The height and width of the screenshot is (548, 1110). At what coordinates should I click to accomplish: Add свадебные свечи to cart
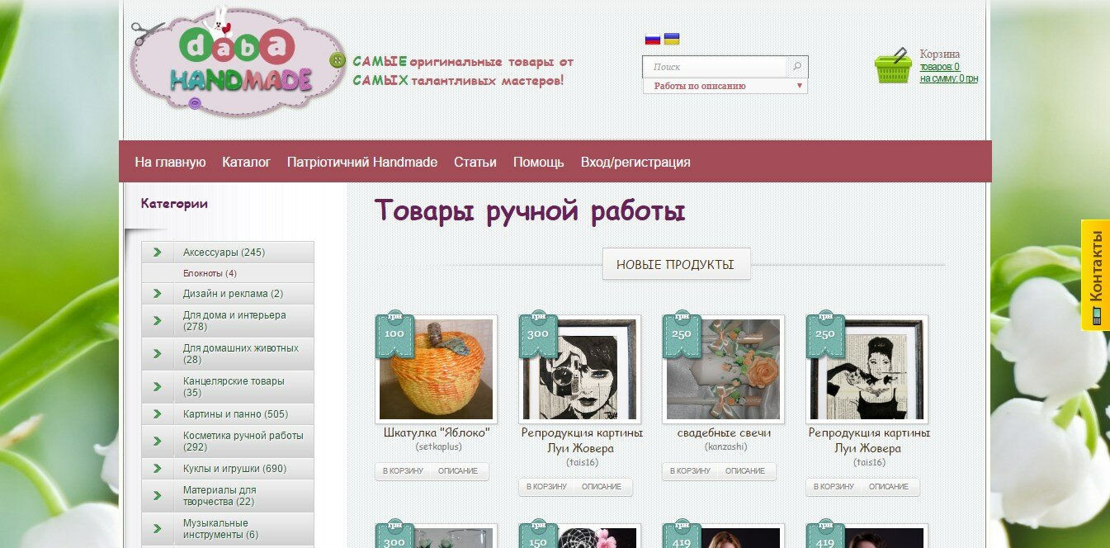click(x=690, y=471)
